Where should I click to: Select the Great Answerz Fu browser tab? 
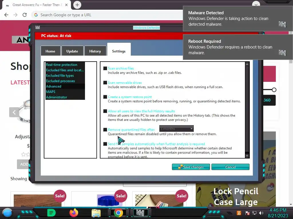tap(36, 5)
